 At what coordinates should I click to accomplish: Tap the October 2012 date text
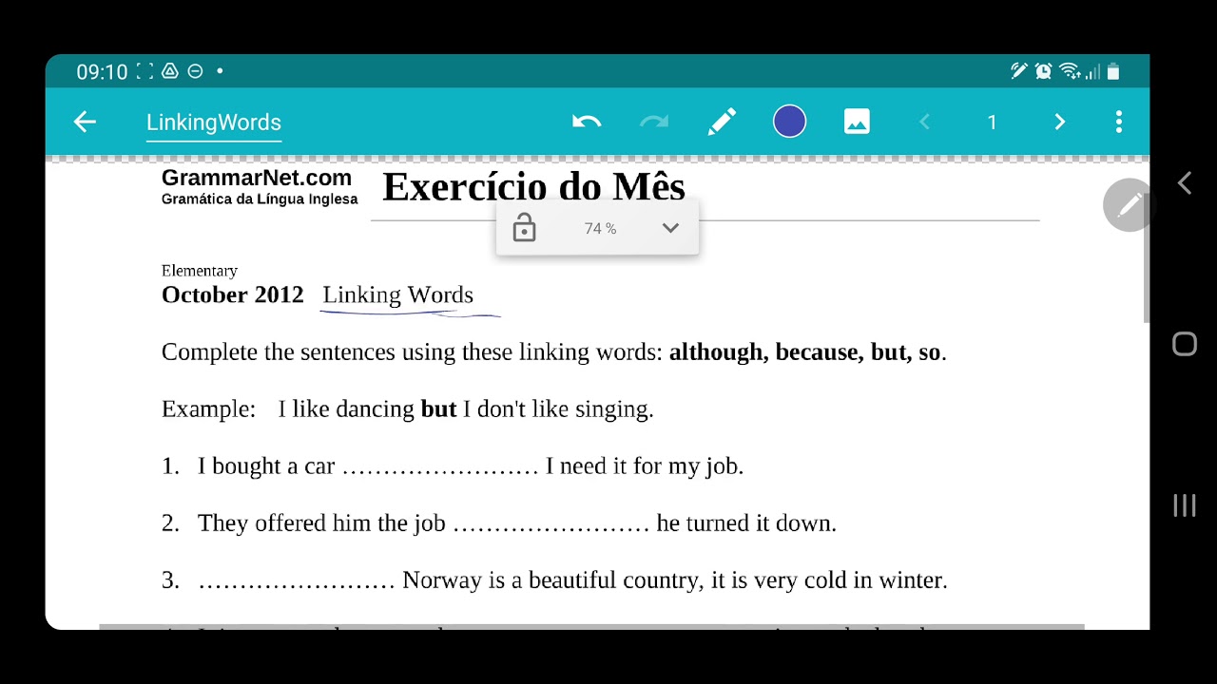pyautogui.click(x=233, y=294)
